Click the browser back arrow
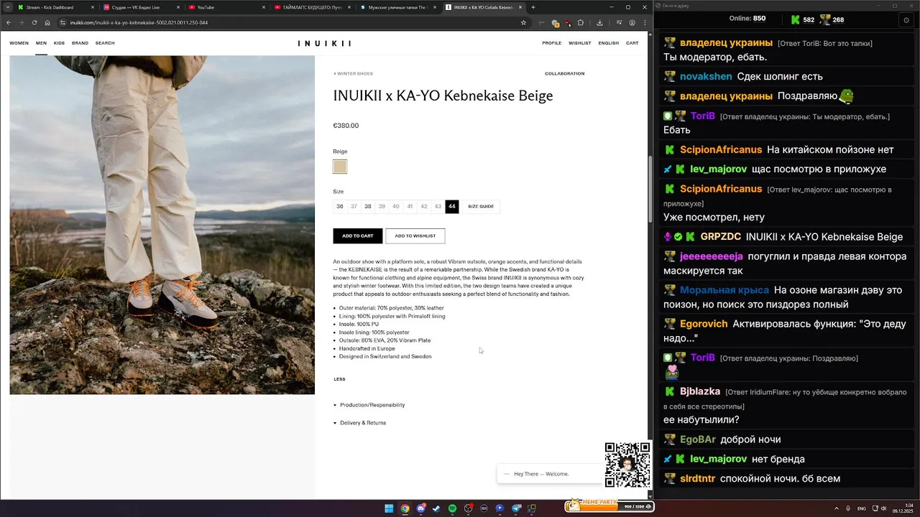Image resolution: width=920 pixels, height=517 pixels. click(x=9, y=22)
